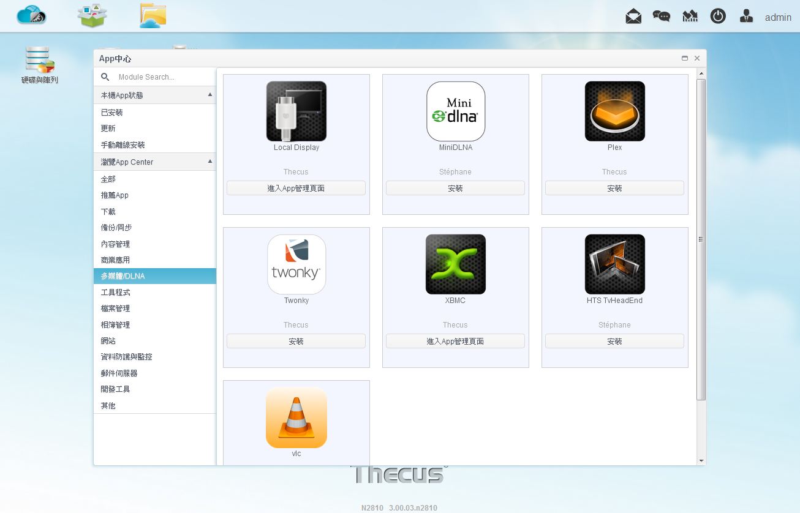800x513 pixels.
Task: Collapse the 瀏覽App Center section
Action: pos(210,162)
